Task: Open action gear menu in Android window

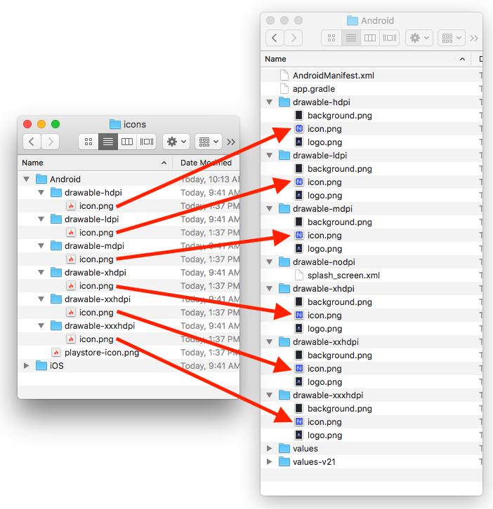Action: [x=419, y=38]
